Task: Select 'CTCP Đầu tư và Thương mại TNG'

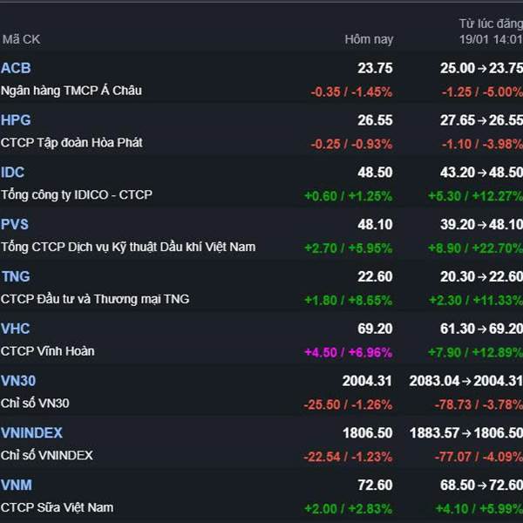Action: coord(95,299)
